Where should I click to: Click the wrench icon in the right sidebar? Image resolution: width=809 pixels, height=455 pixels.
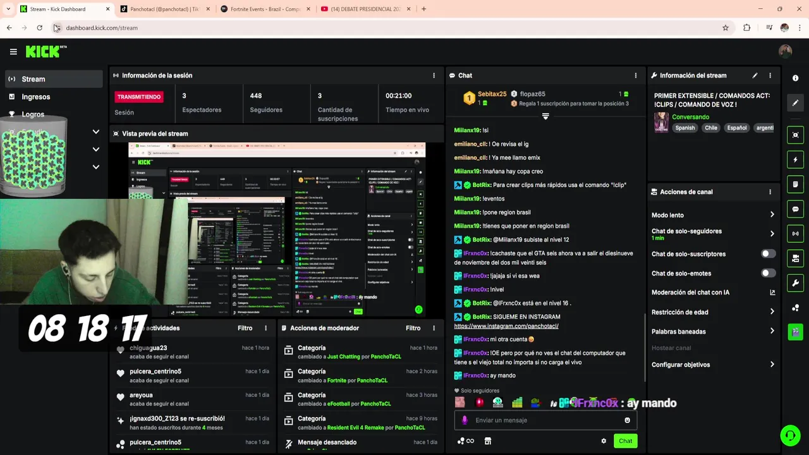pos(795,282)
